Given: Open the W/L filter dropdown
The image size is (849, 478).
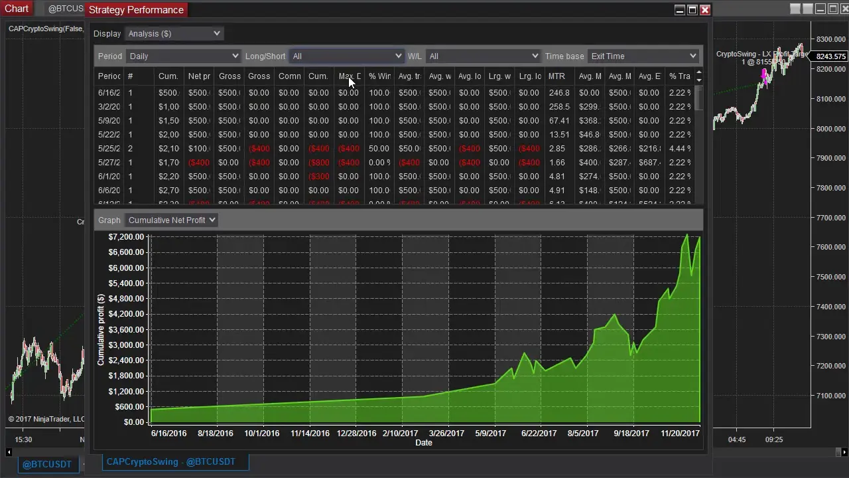Looking at the screenshot, I should click(483, 56).
